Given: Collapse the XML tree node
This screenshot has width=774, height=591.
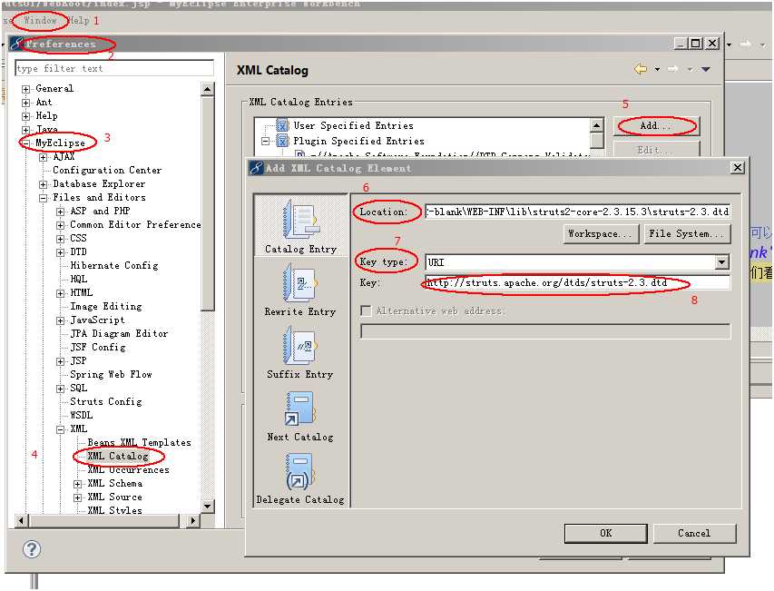Looking at the screenshot, I should (60, 430).
